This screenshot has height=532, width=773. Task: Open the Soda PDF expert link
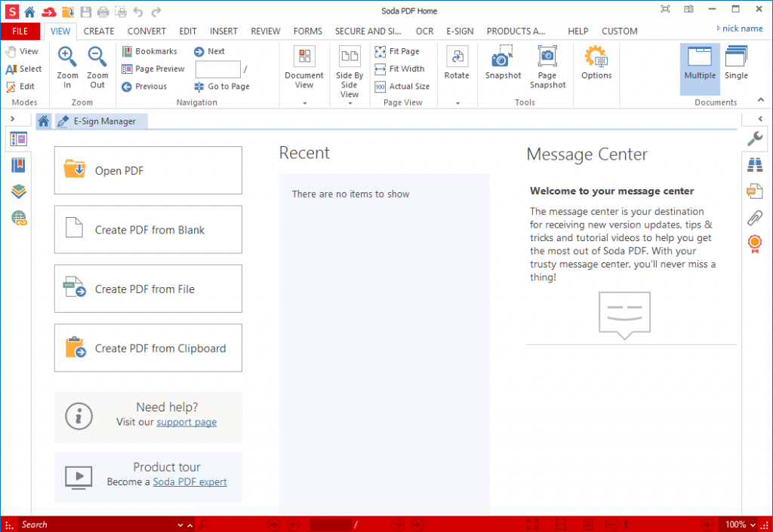[x=189, y=482]
